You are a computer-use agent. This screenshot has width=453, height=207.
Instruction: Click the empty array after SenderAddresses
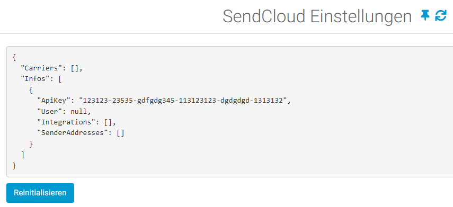point(120,133)
